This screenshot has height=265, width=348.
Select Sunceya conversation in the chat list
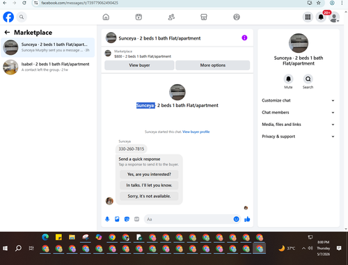[48, 47]
